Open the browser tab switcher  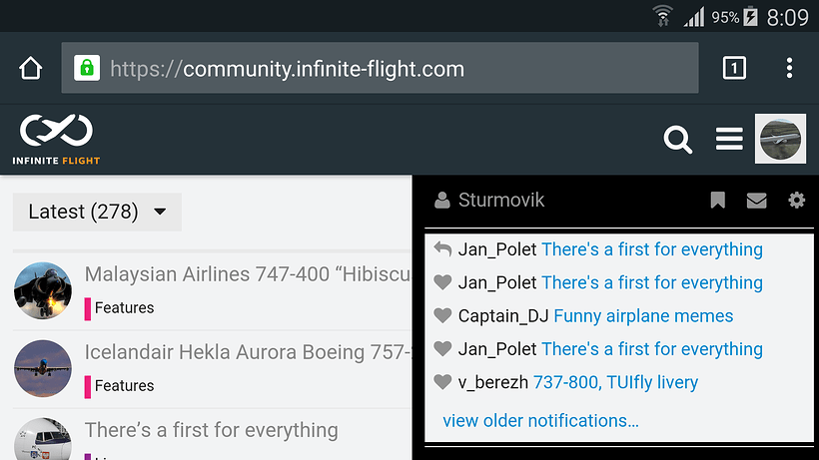734,68
